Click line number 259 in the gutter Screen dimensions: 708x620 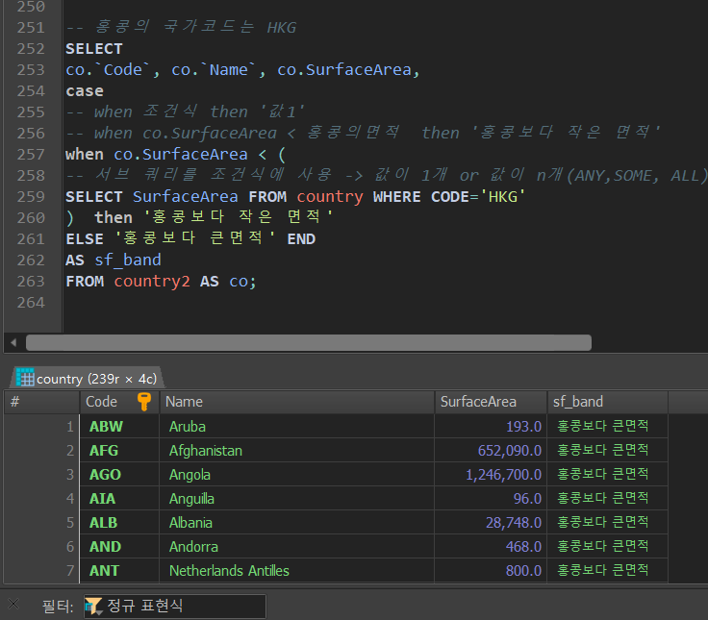point(31,197)
